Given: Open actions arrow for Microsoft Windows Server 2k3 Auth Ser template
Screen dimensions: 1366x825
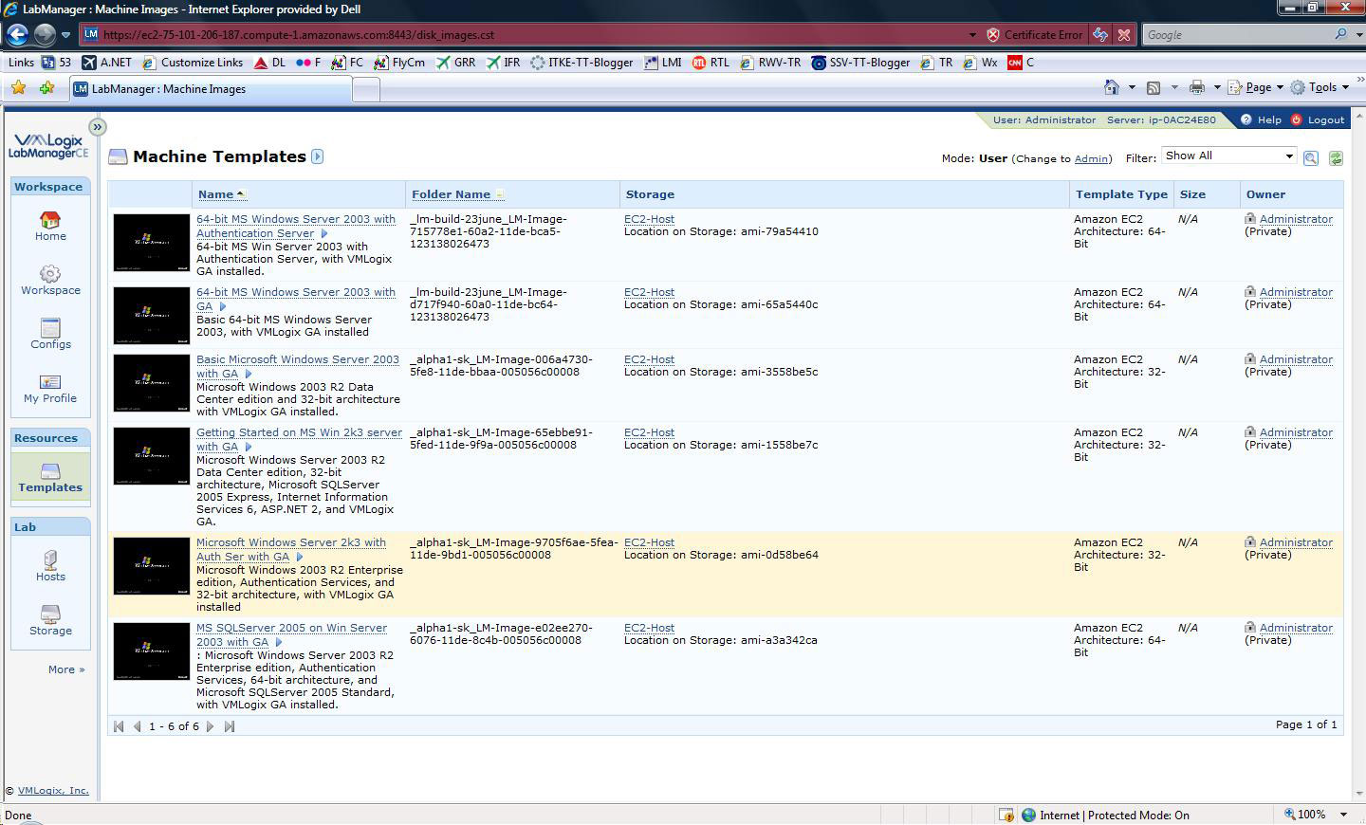Looking at the screenshot, I should click(x=300, y=557).
